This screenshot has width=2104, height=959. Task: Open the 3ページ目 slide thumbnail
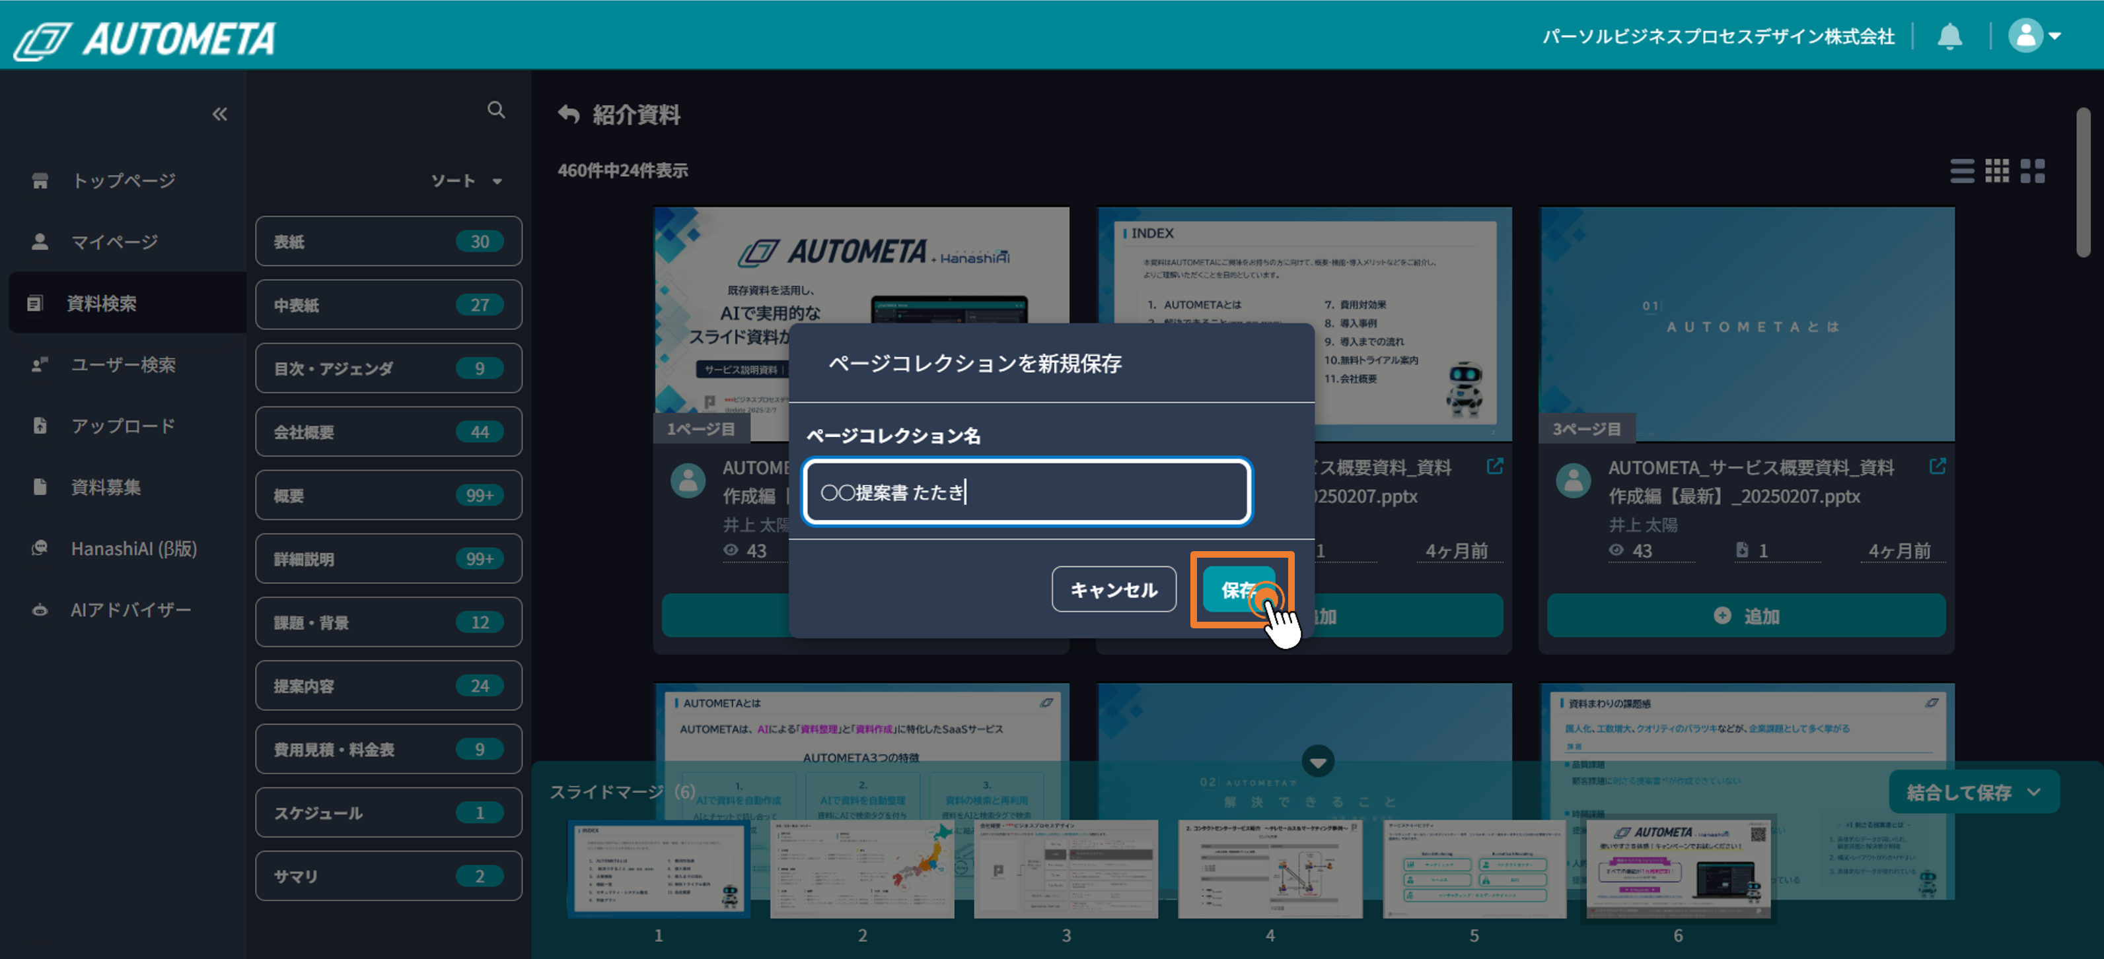1746,324
